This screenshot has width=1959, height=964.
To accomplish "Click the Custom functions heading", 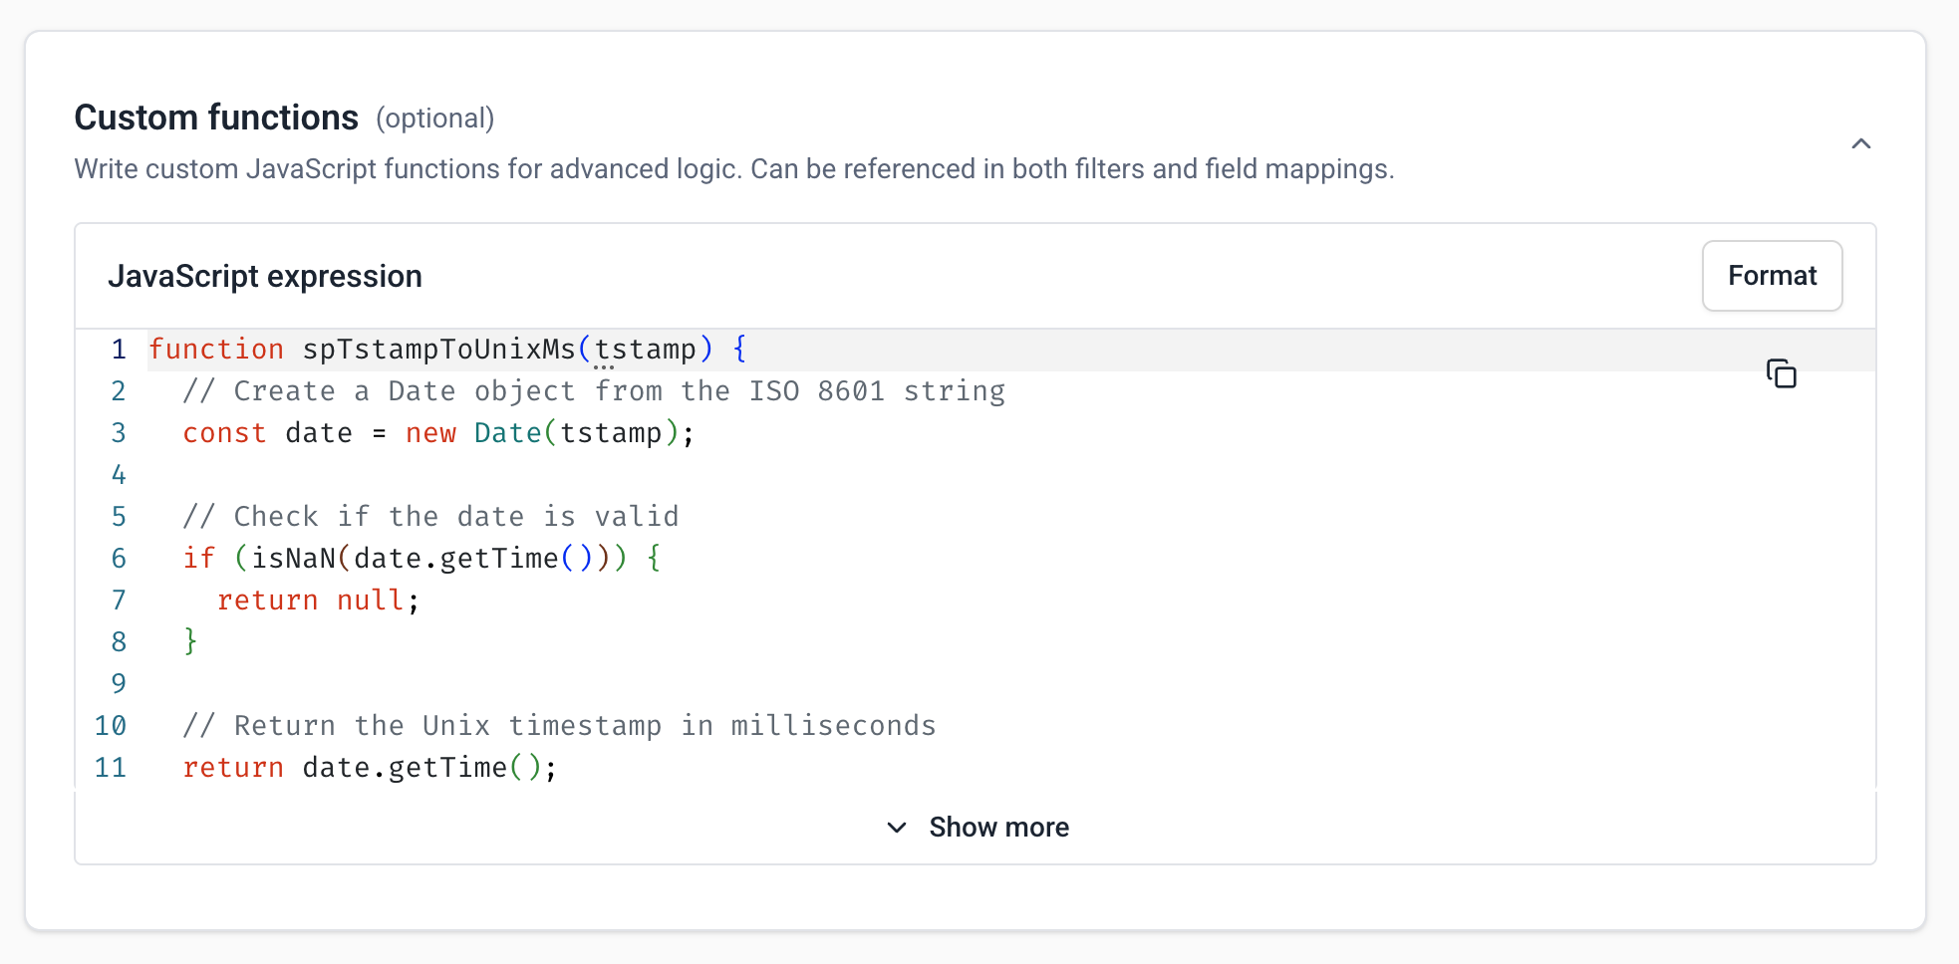I will click(x=216, y=117).
